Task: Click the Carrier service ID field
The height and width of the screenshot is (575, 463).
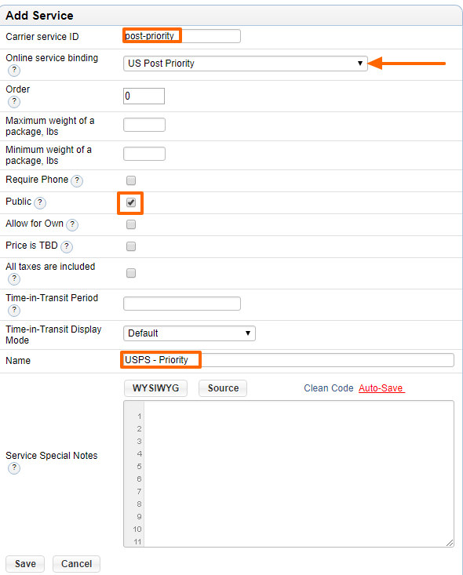Action: pos(182,36)
